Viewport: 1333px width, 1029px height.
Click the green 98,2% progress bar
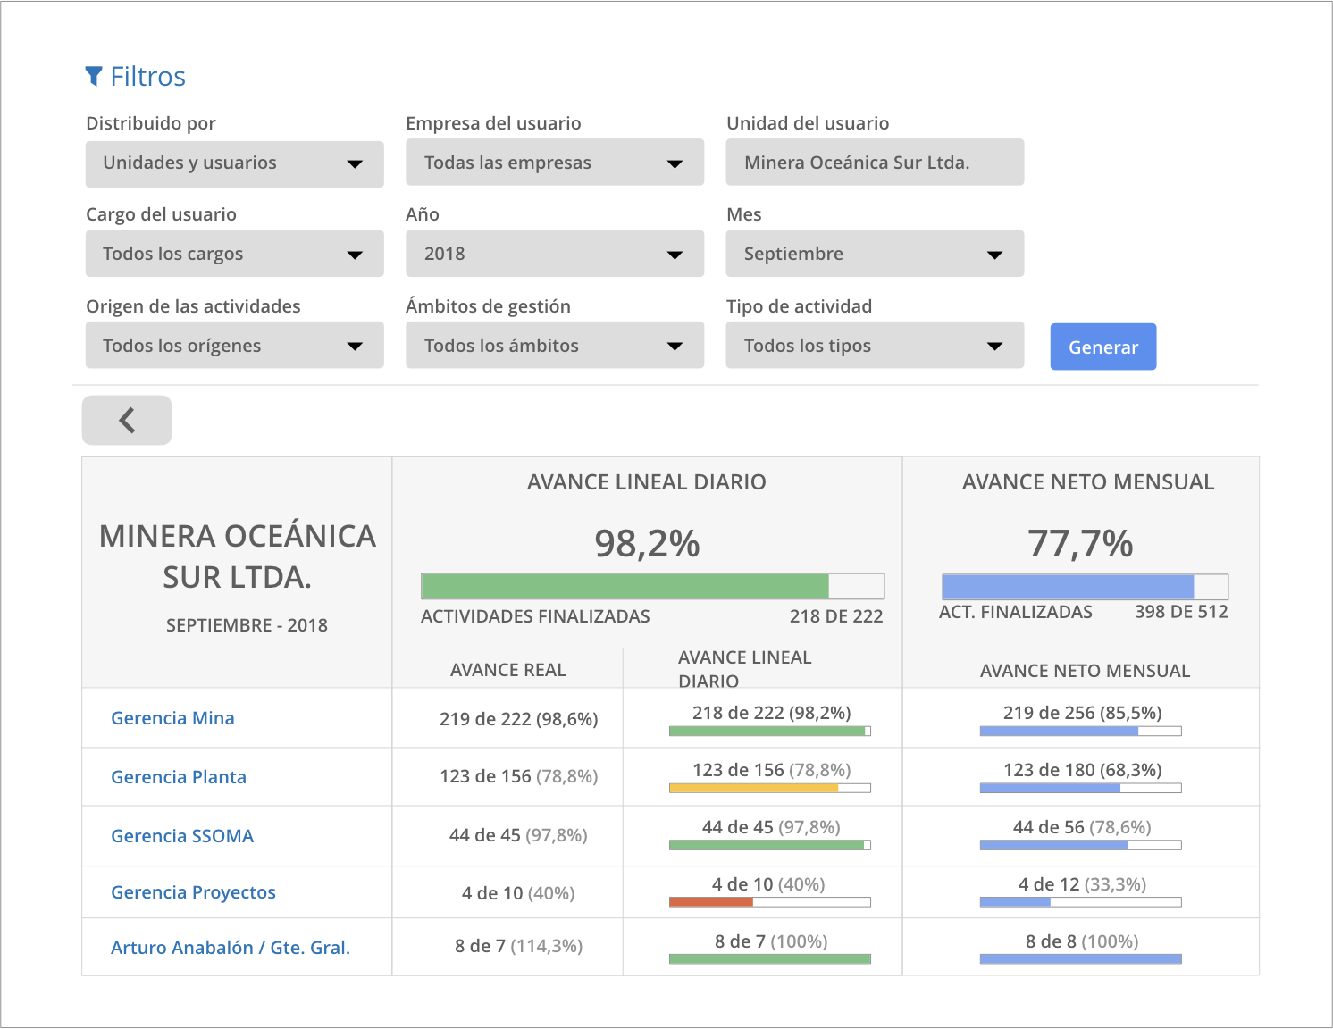[x=652, y=586]
